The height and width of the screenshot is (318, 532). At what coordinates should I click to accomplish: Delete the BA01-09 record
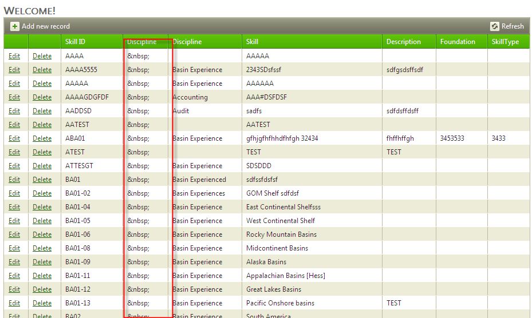tap(42, 262)
